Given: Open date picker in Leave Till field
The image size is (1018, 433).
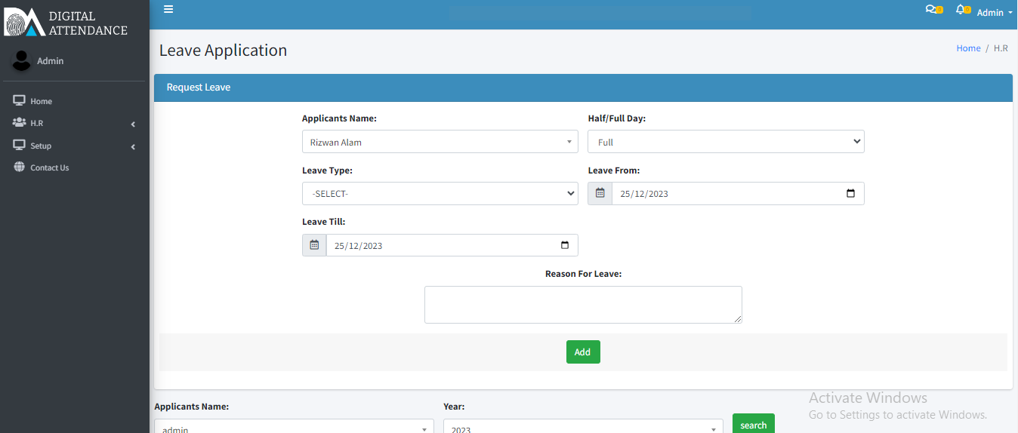Looking at the screenshot, I should [x=565, y=245].
